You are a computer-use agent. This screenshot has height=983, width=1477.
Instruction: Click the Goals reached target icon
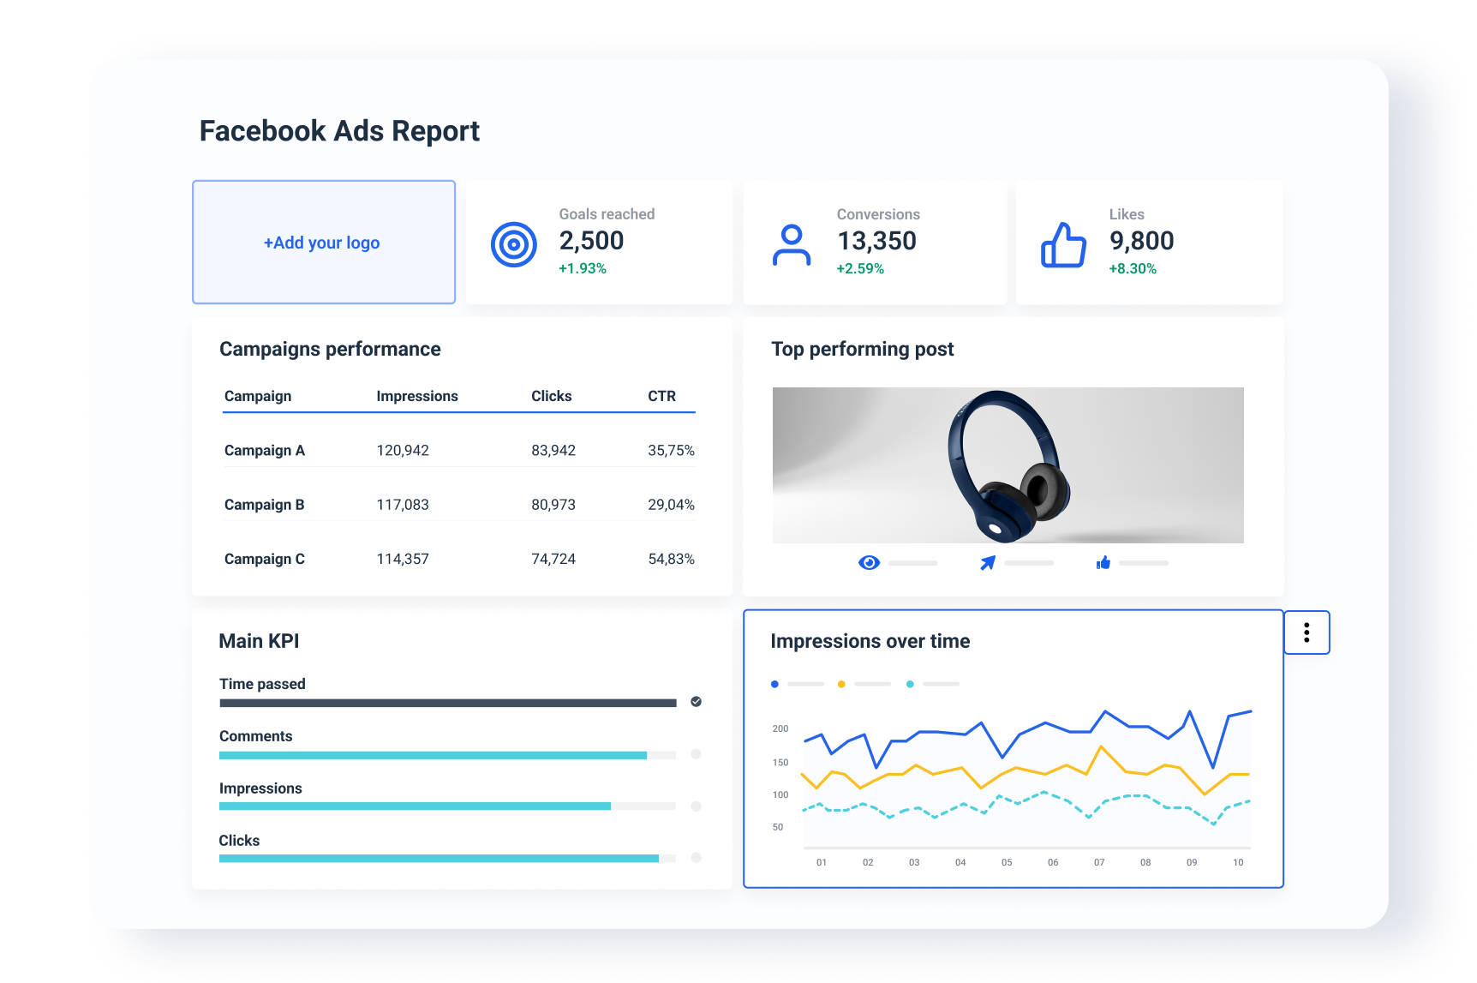coord(513,243)
